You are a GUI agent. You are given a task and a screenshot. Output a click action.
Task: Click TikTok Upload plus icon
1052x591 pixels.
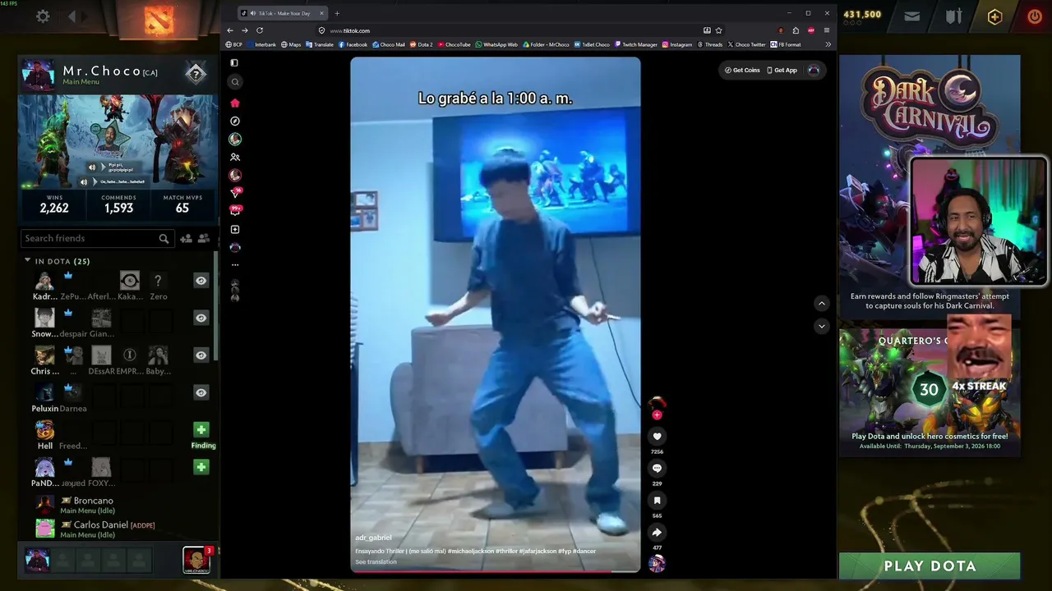click(235, 229)
